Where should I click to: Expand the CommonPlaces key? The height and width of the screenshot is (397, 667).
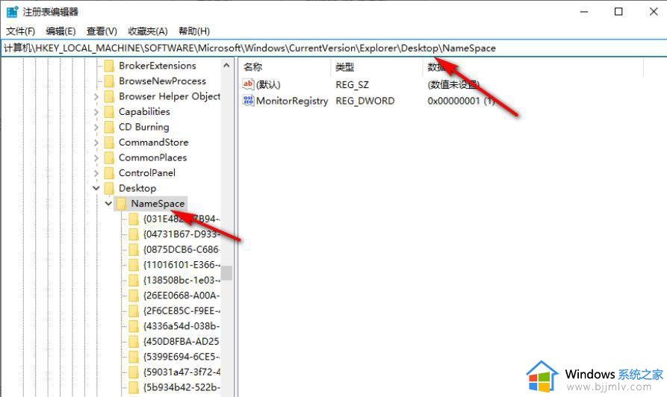[96, 158]
